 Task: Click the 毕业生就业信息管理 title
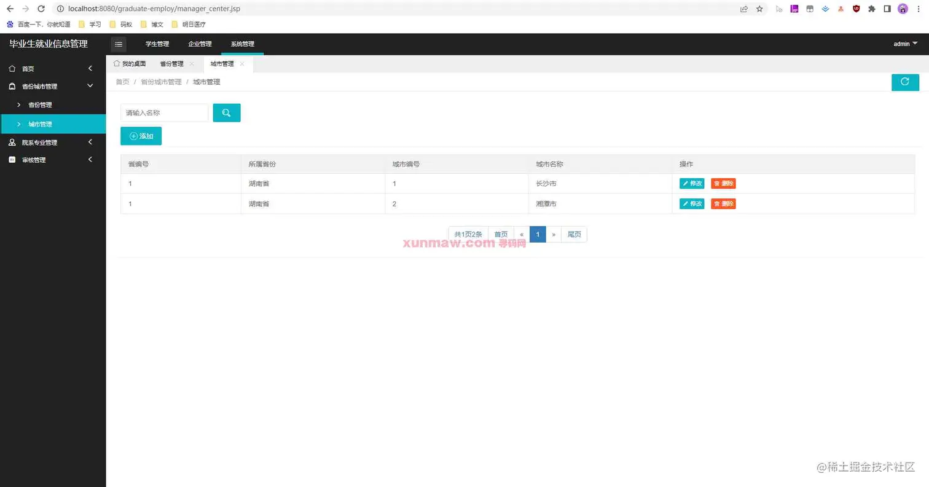pyautogui.click(x=49, y=44)
